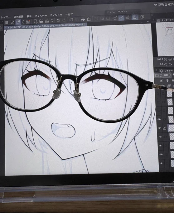Expand the left palette dock arrow
The width and height of the screenshot is (174, 213).
point(2,22)
